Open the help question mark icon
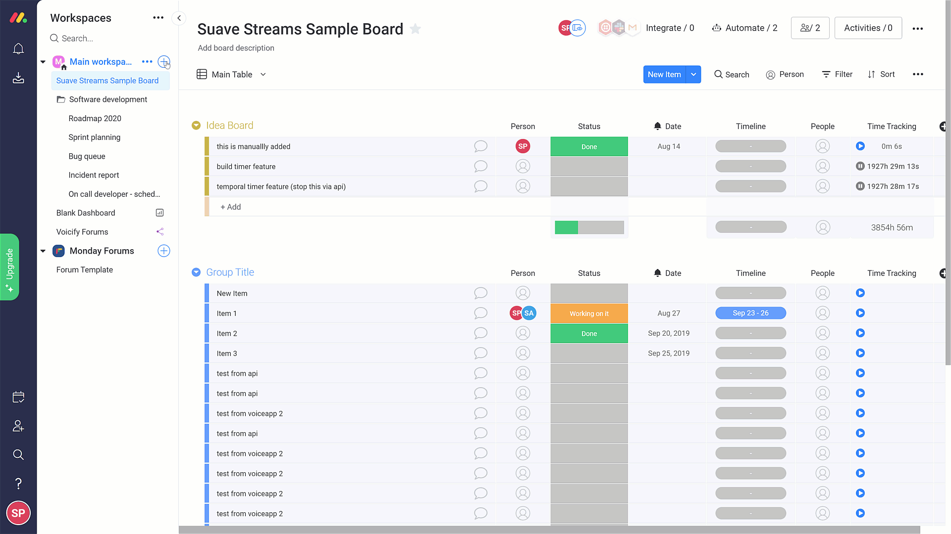The height and width of the screenshot is (534, 951). pyautogui.click(x=18, y=484)
